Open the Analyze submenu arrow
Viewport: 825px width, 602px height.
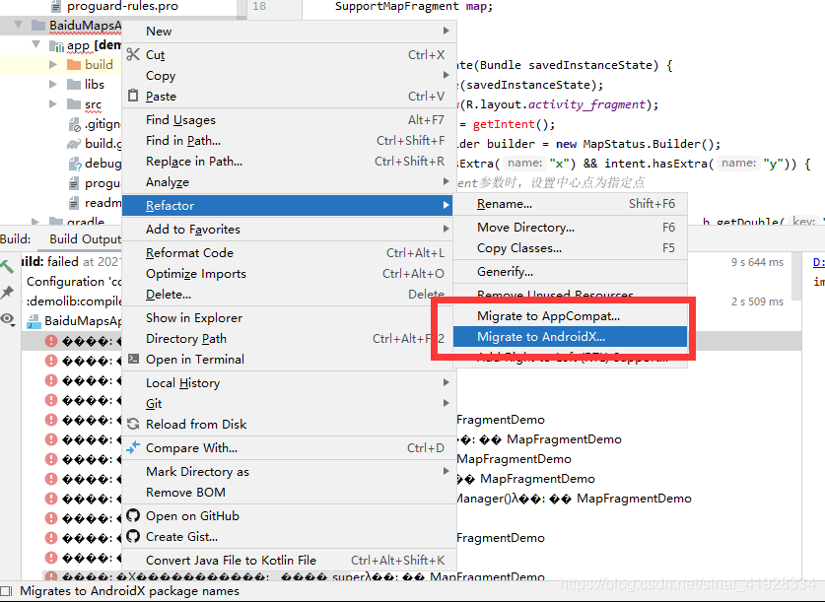(447, 181)
